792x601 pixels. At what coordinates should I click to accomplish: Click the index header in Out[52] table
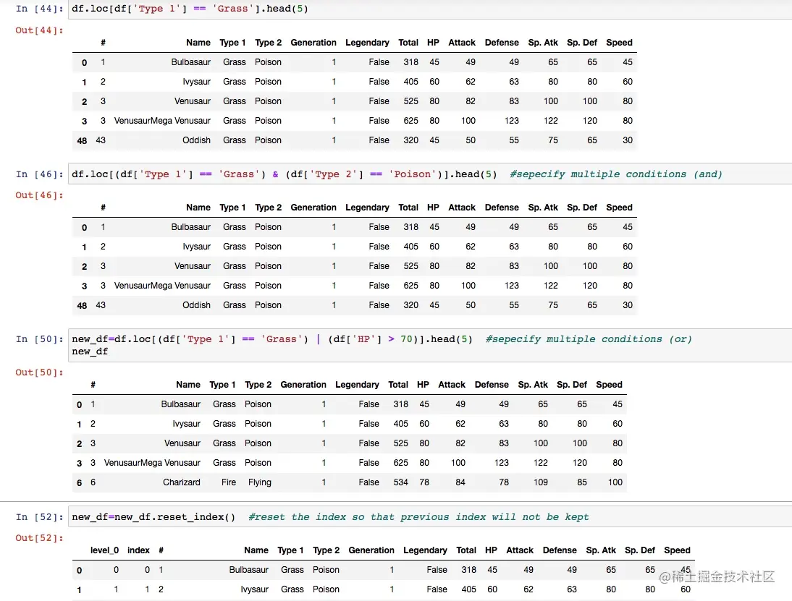point(138,550)
